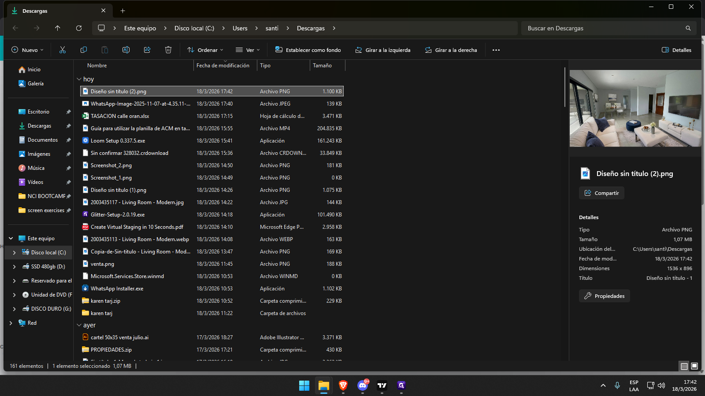This screenshot has height=396, width=705.
Task: Click the Cut scissors icon in toolbar
Action: point(63,50)
